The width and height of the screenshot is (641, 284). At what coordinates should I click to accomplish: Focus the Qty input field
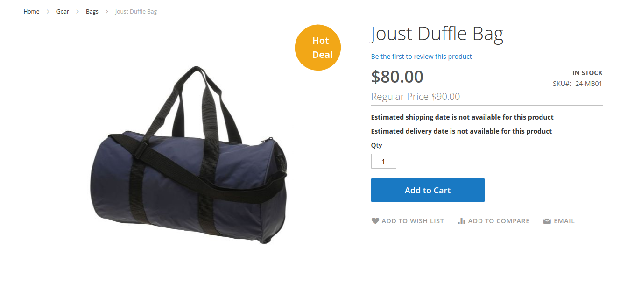383,161
